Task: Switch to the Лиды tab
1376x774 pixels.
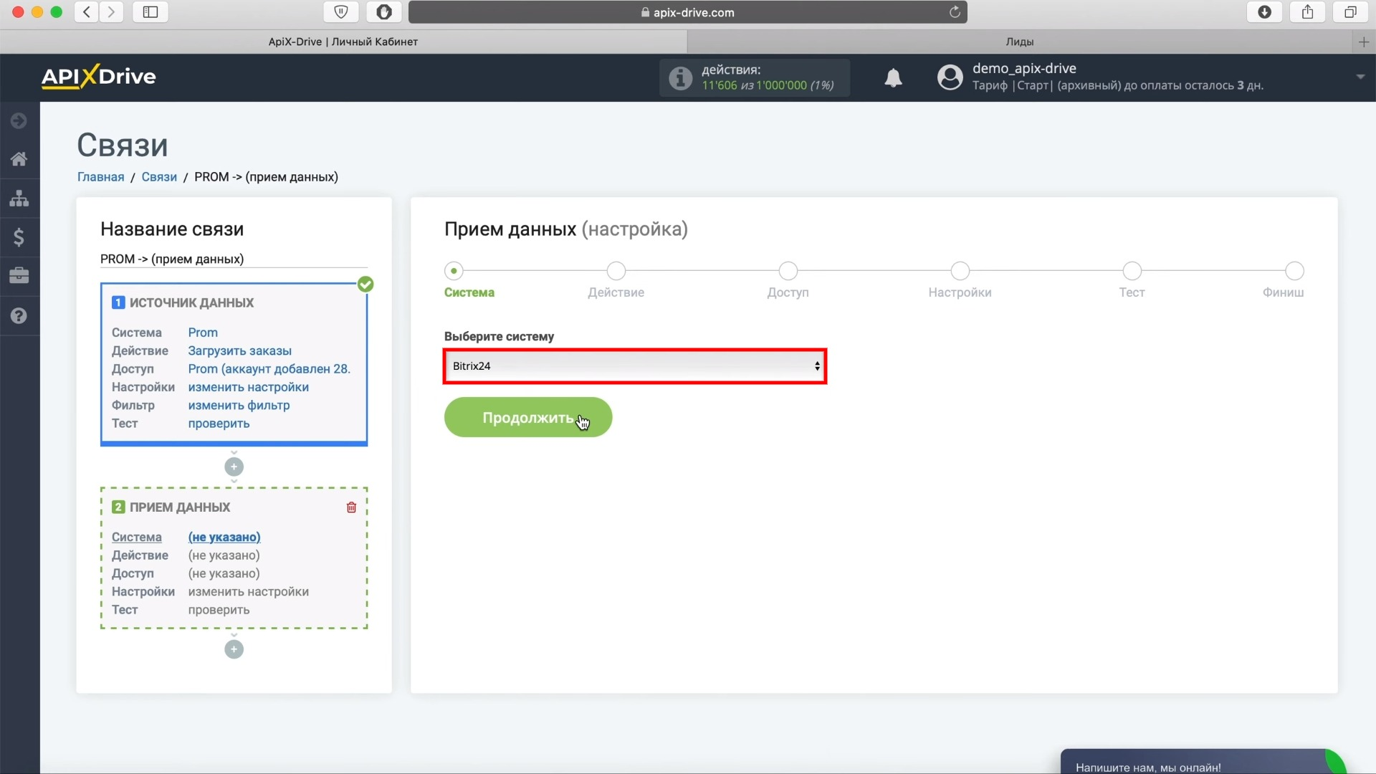Action: 1019,42
